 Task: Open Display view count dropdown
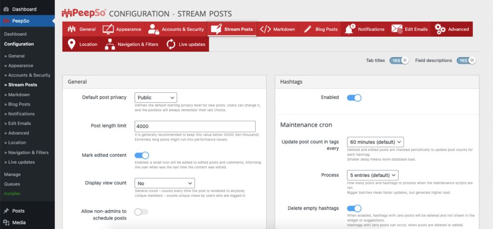[165, 183]
